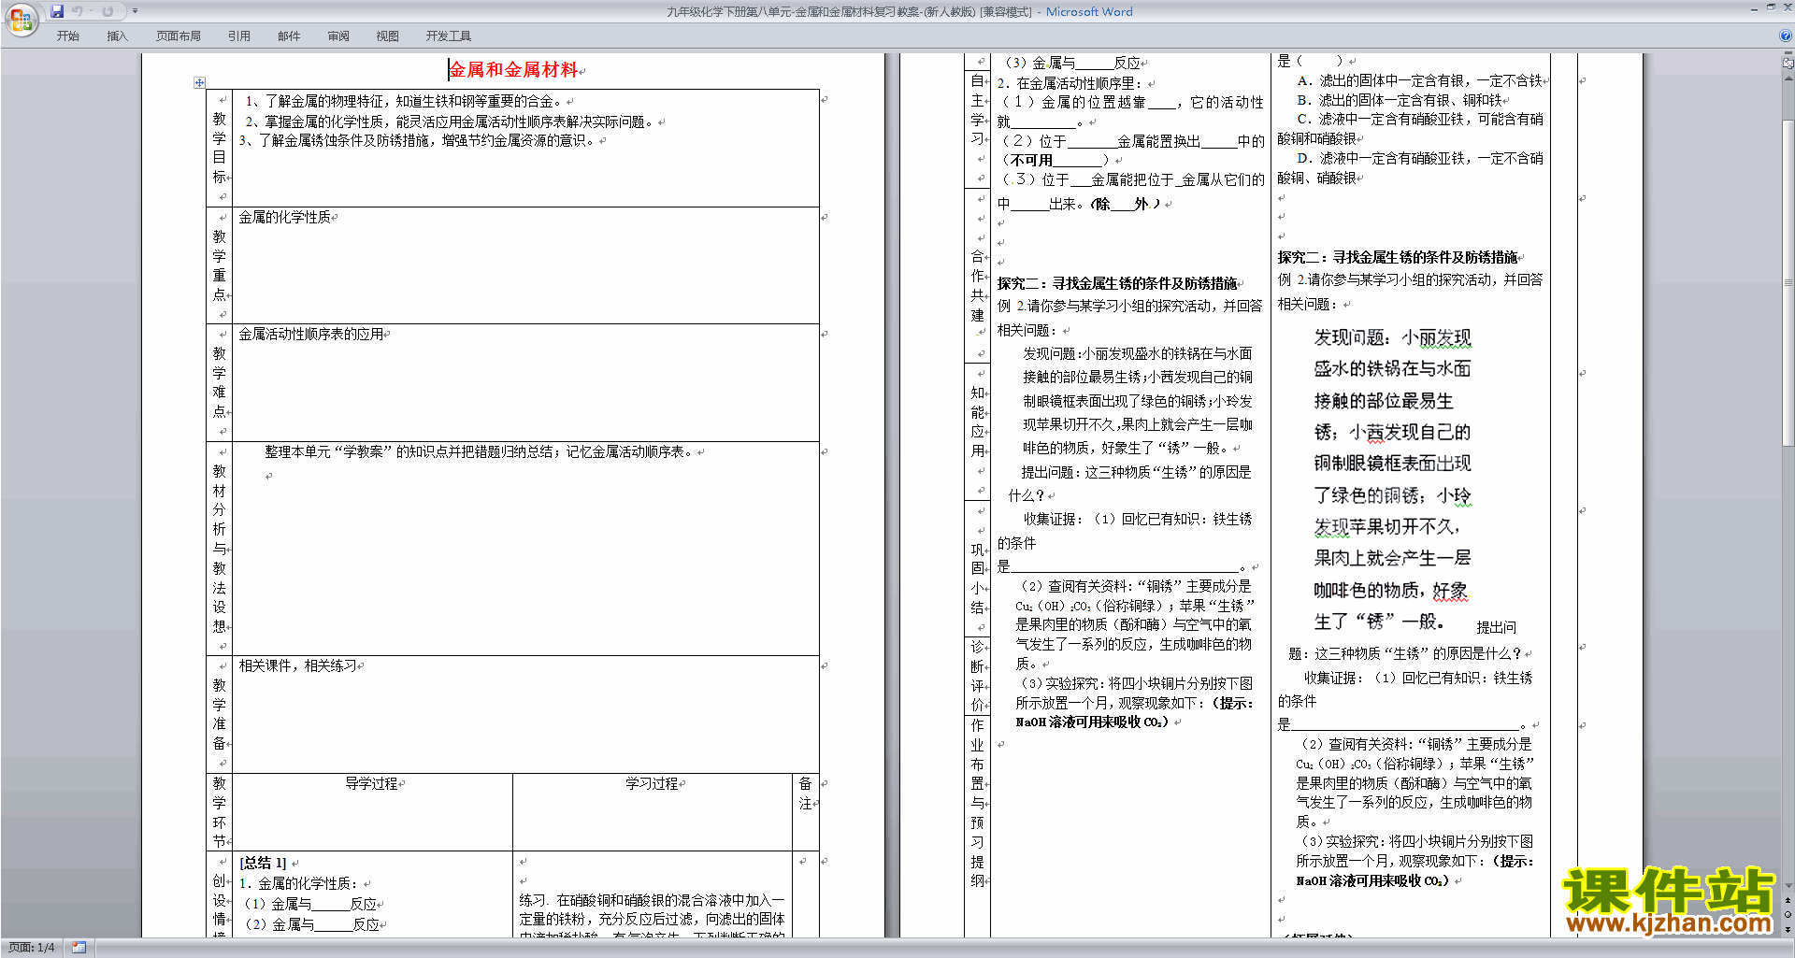Image resolution: width=1795 pixels, height=958 pixels.
Task: Click the line 1、了解金属的物理特征
Action: coord(404,101)
